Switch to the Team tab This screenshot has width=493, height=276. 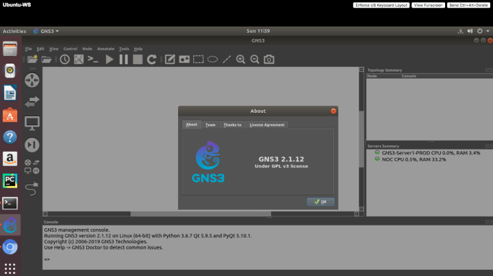point(210,125)
